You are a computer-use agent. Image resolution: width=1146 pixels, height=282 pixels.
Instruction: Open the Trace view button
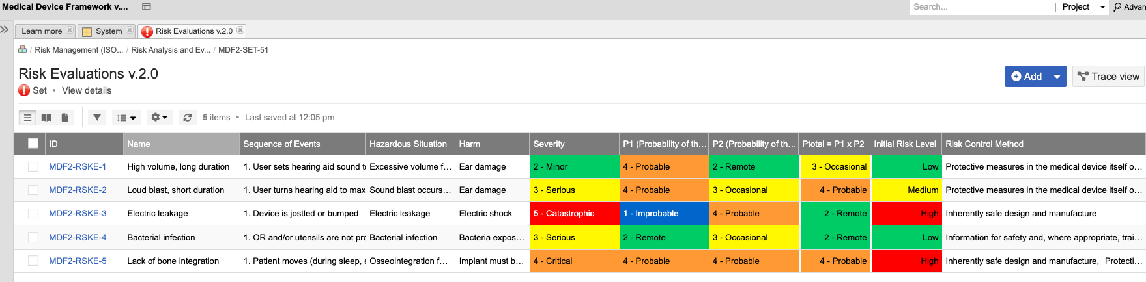(x=1108, y=77)
